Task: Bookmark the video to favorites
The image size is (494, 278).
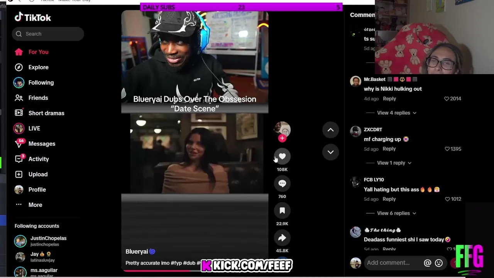Action: tap(282, 210)
